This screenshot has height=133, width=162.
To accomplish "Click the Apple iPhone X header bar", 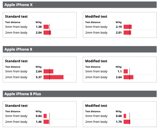I will tap(80, 5).
